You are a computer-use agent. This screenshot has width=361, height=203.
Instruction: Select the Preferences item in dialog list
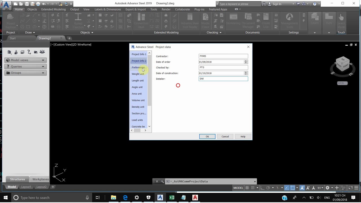[x=138, y=67]
